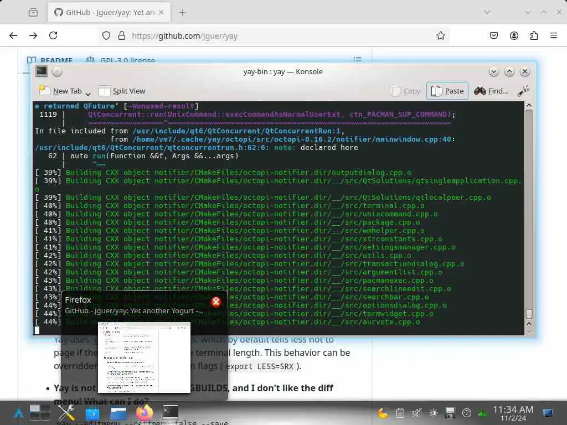Click the Firefox View icon
The width and height of the screenshot is (567, 425).
coord(33,12)
